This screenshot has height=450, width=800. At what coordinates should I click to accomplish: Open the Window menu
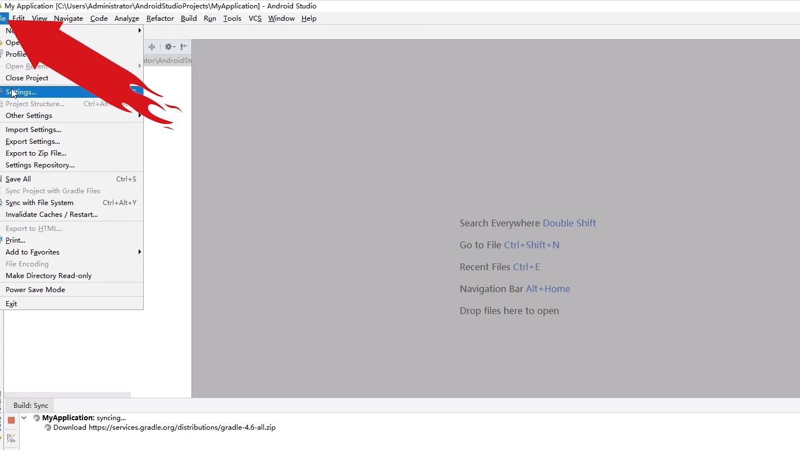tap(281, 19)
